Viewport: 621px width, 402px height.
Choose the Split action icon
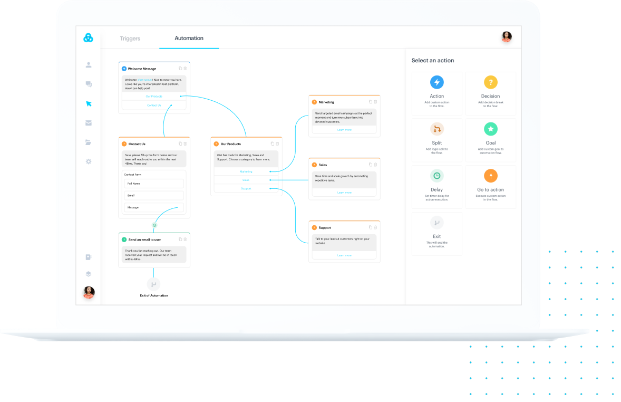(436, 129)
